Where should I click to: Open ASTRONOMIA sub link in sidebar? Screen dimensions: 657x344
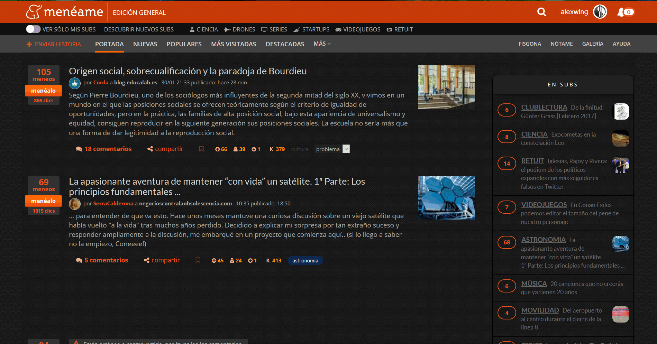[x=543, y=240]
